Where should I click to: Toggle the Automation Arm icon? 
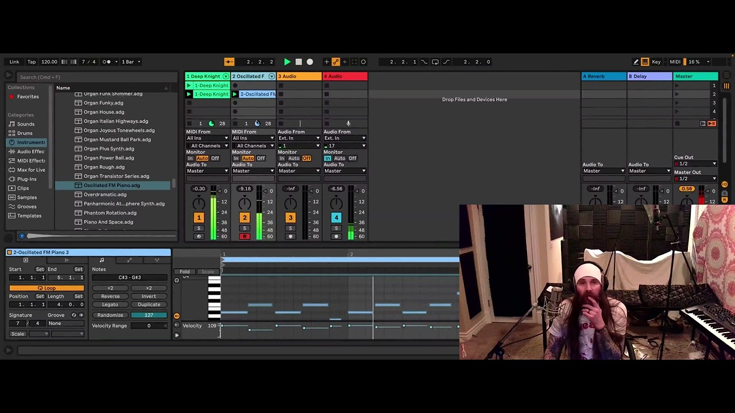[x=336, y=61]
